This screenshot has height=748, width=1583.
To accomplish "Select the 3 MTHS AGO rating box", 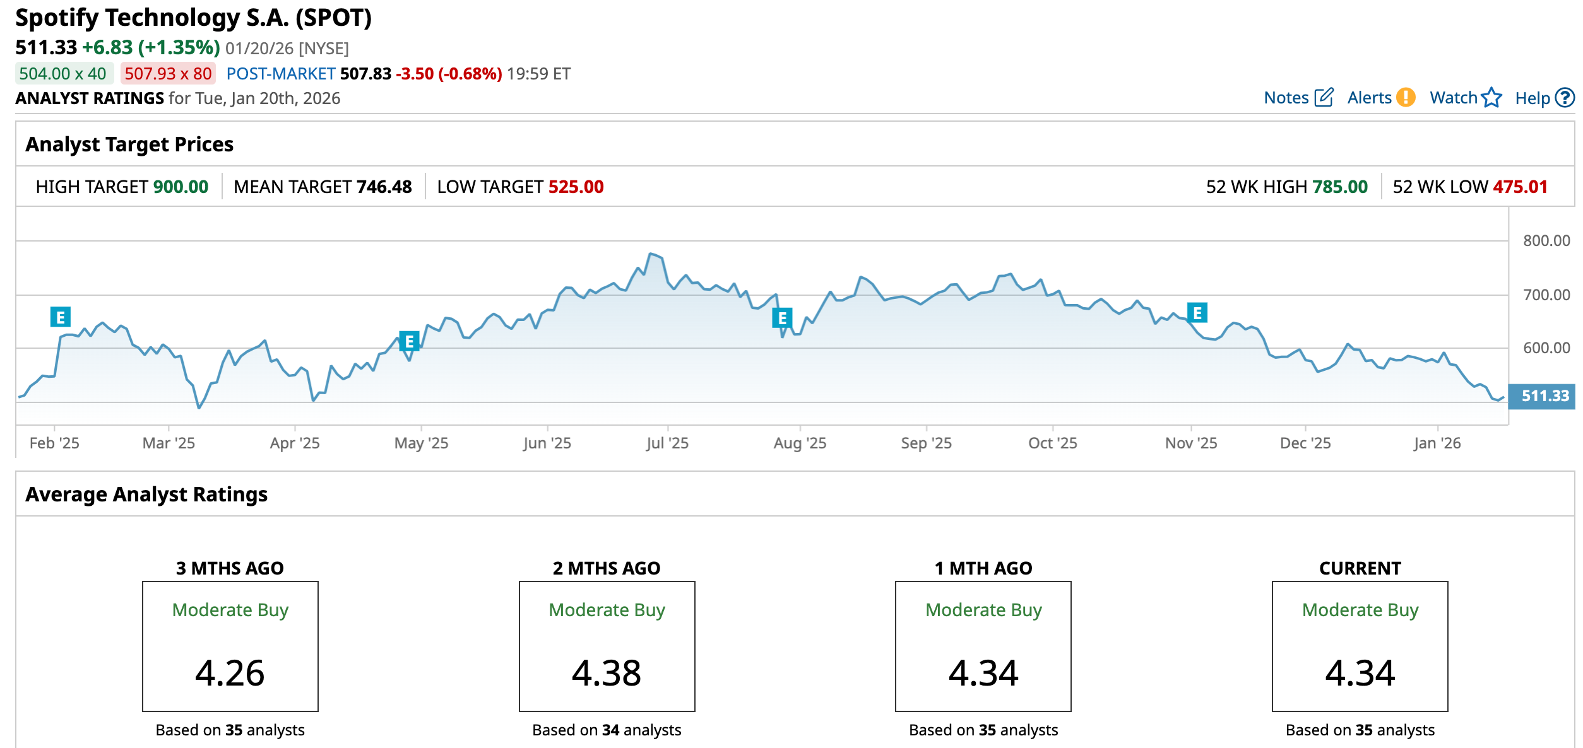I will click(x=230, y=646).
